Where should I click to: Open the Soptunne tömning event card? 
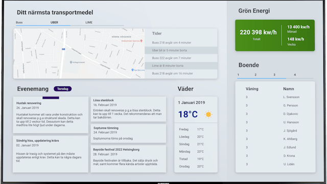click(x=128, y=133)
